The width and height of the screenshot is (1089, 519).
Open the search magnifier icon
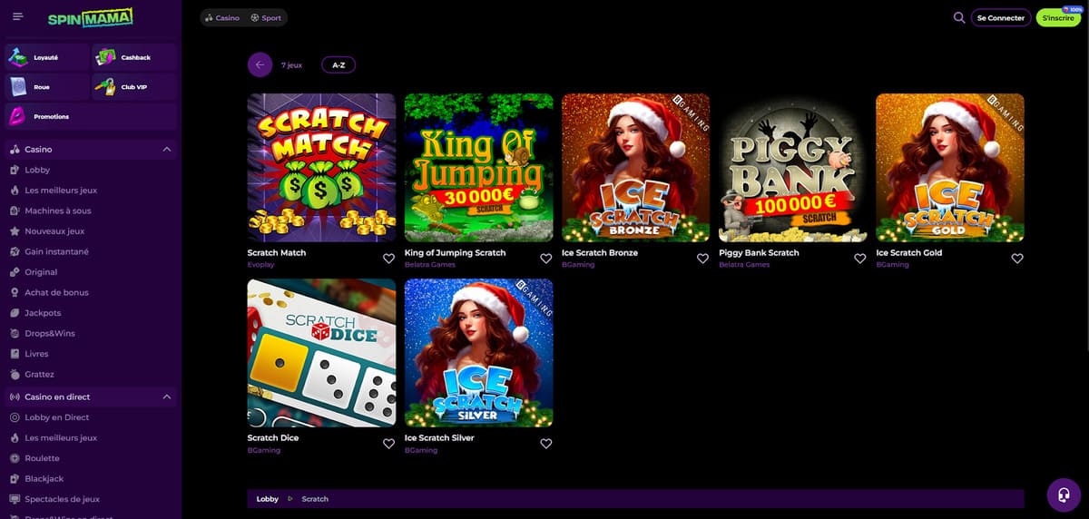pos(959,17)
